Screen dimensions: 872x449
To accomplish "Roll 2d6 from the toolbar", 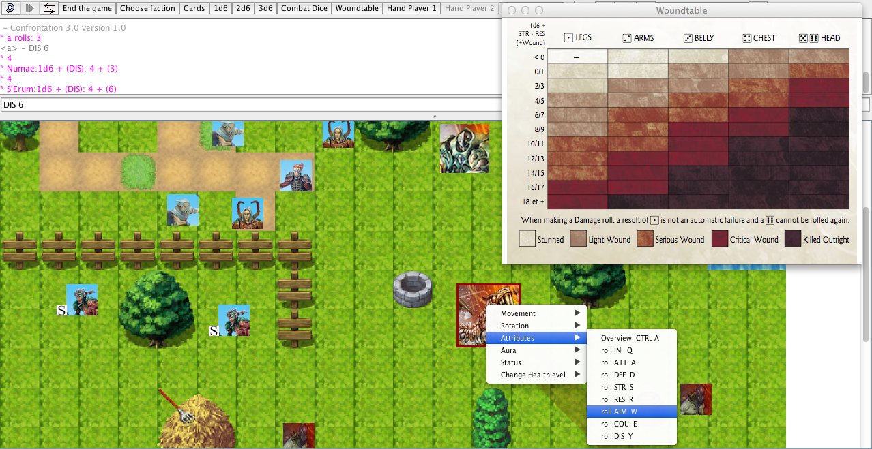I will tap(242, 8).
